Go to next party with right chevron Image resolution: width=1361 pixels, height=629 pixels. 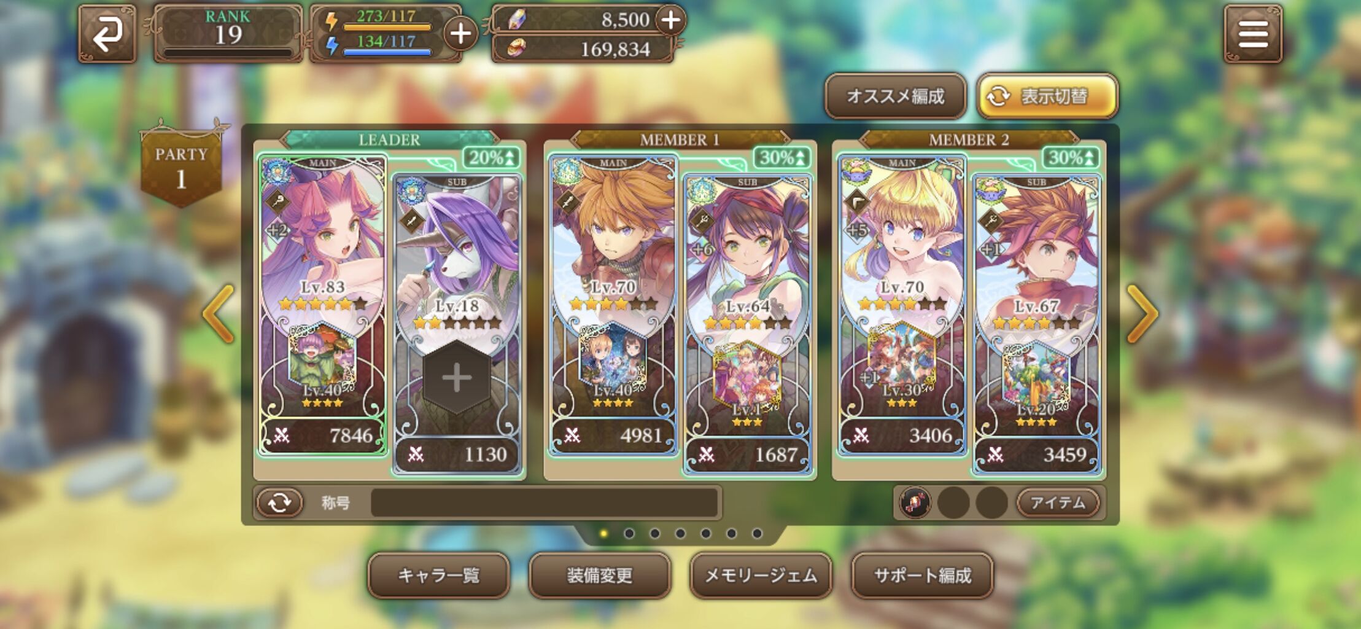[x=1142, y=314]
